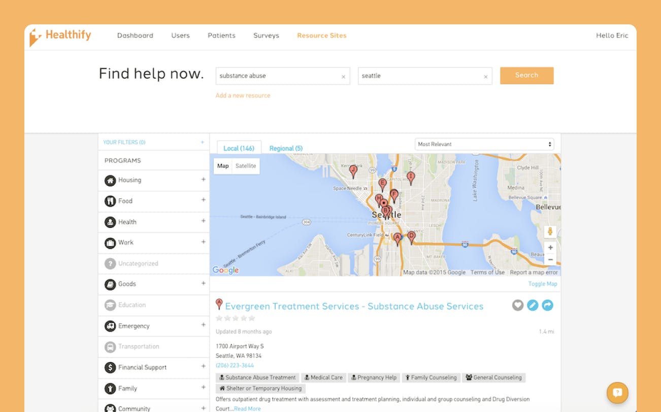Expand the Family program filter
This screenshot has width=661, height=412.
click(203, 387)
